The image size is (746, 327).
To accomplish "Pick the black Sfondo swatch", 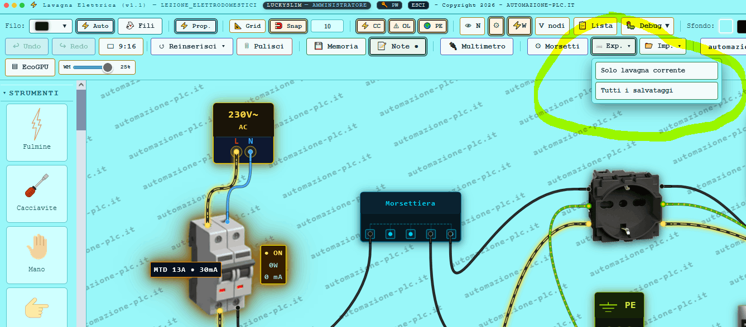I will [742, 26].
